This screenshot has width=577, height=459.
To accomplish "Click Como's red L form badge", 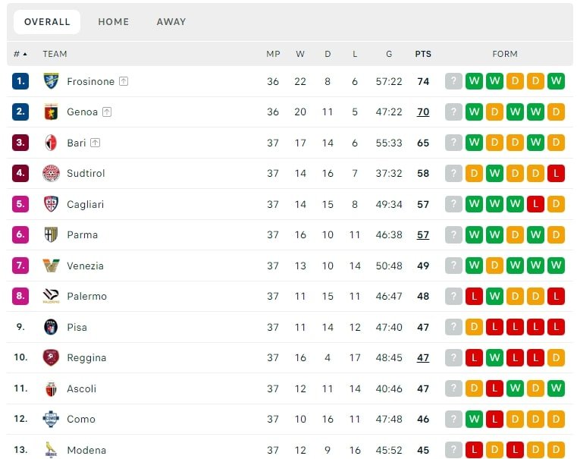I will 495,419.
